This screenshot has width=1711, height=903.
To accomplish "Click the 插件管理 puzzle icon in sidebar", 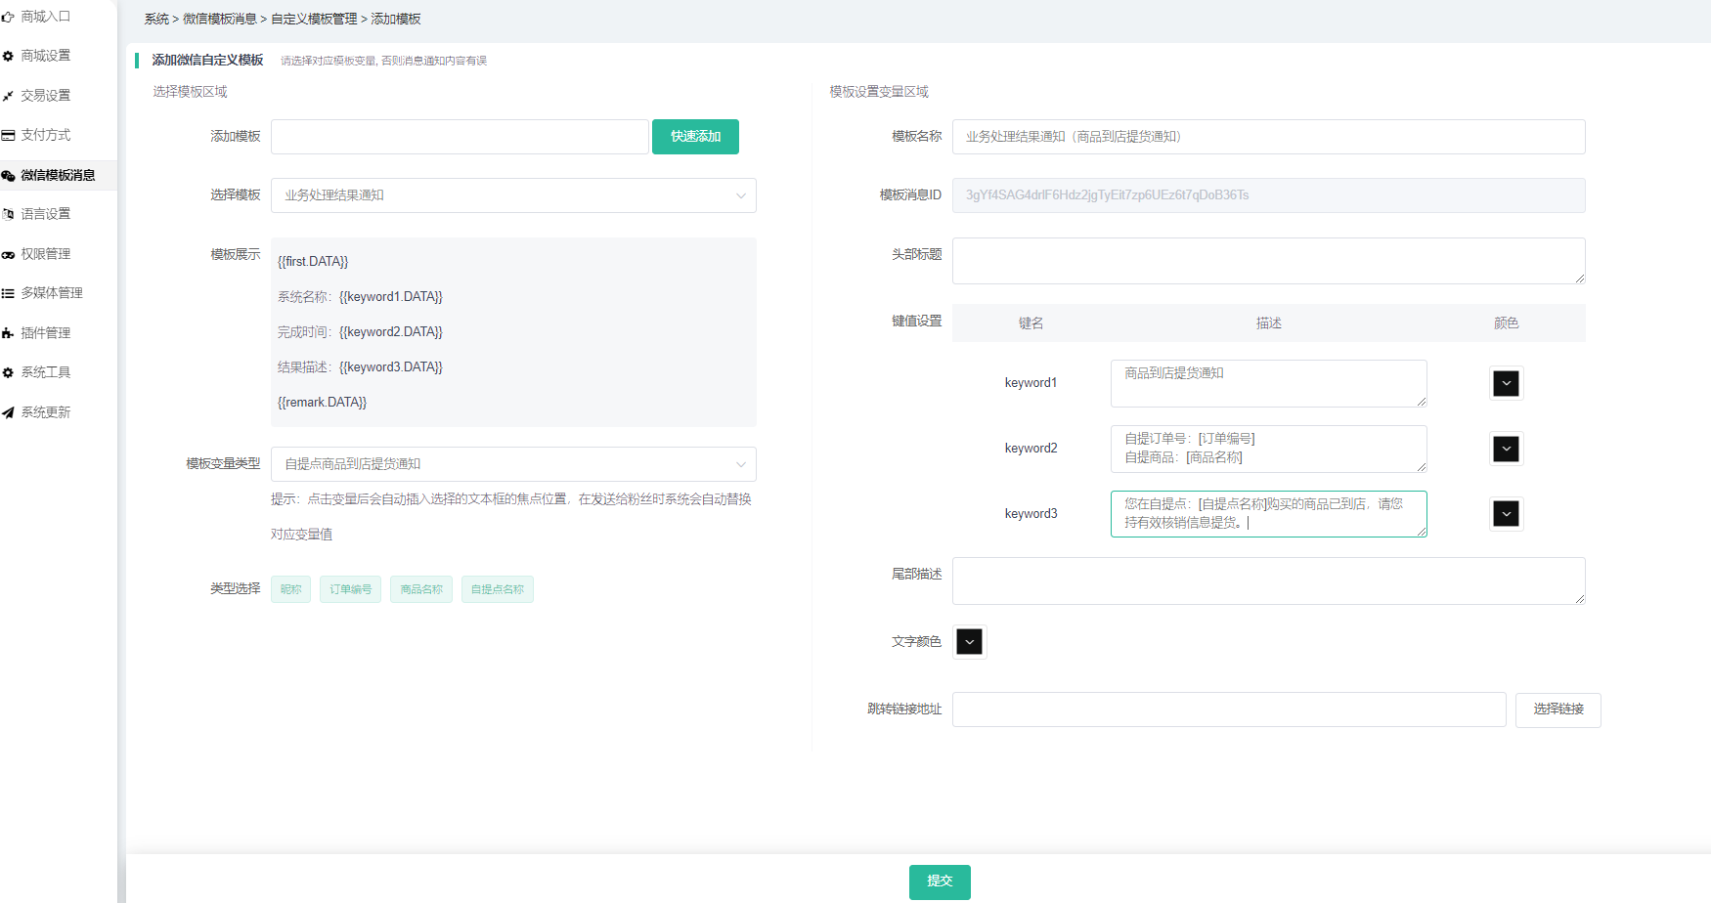I will pos(8,333).
